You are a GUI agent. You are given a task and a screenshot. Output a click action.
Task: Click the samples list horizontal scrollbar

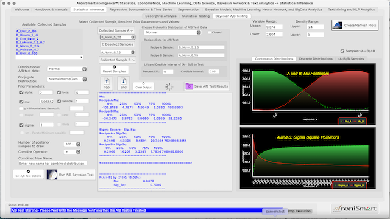tap(49, 57)
